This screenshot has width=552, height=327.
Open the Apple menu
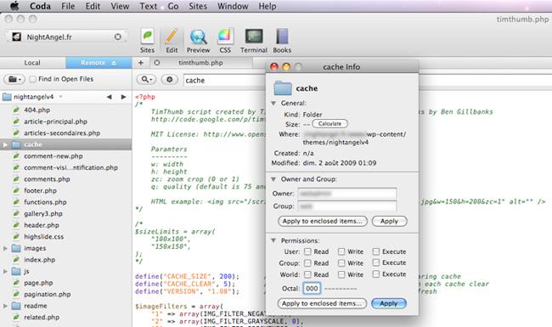click(14, 6)
